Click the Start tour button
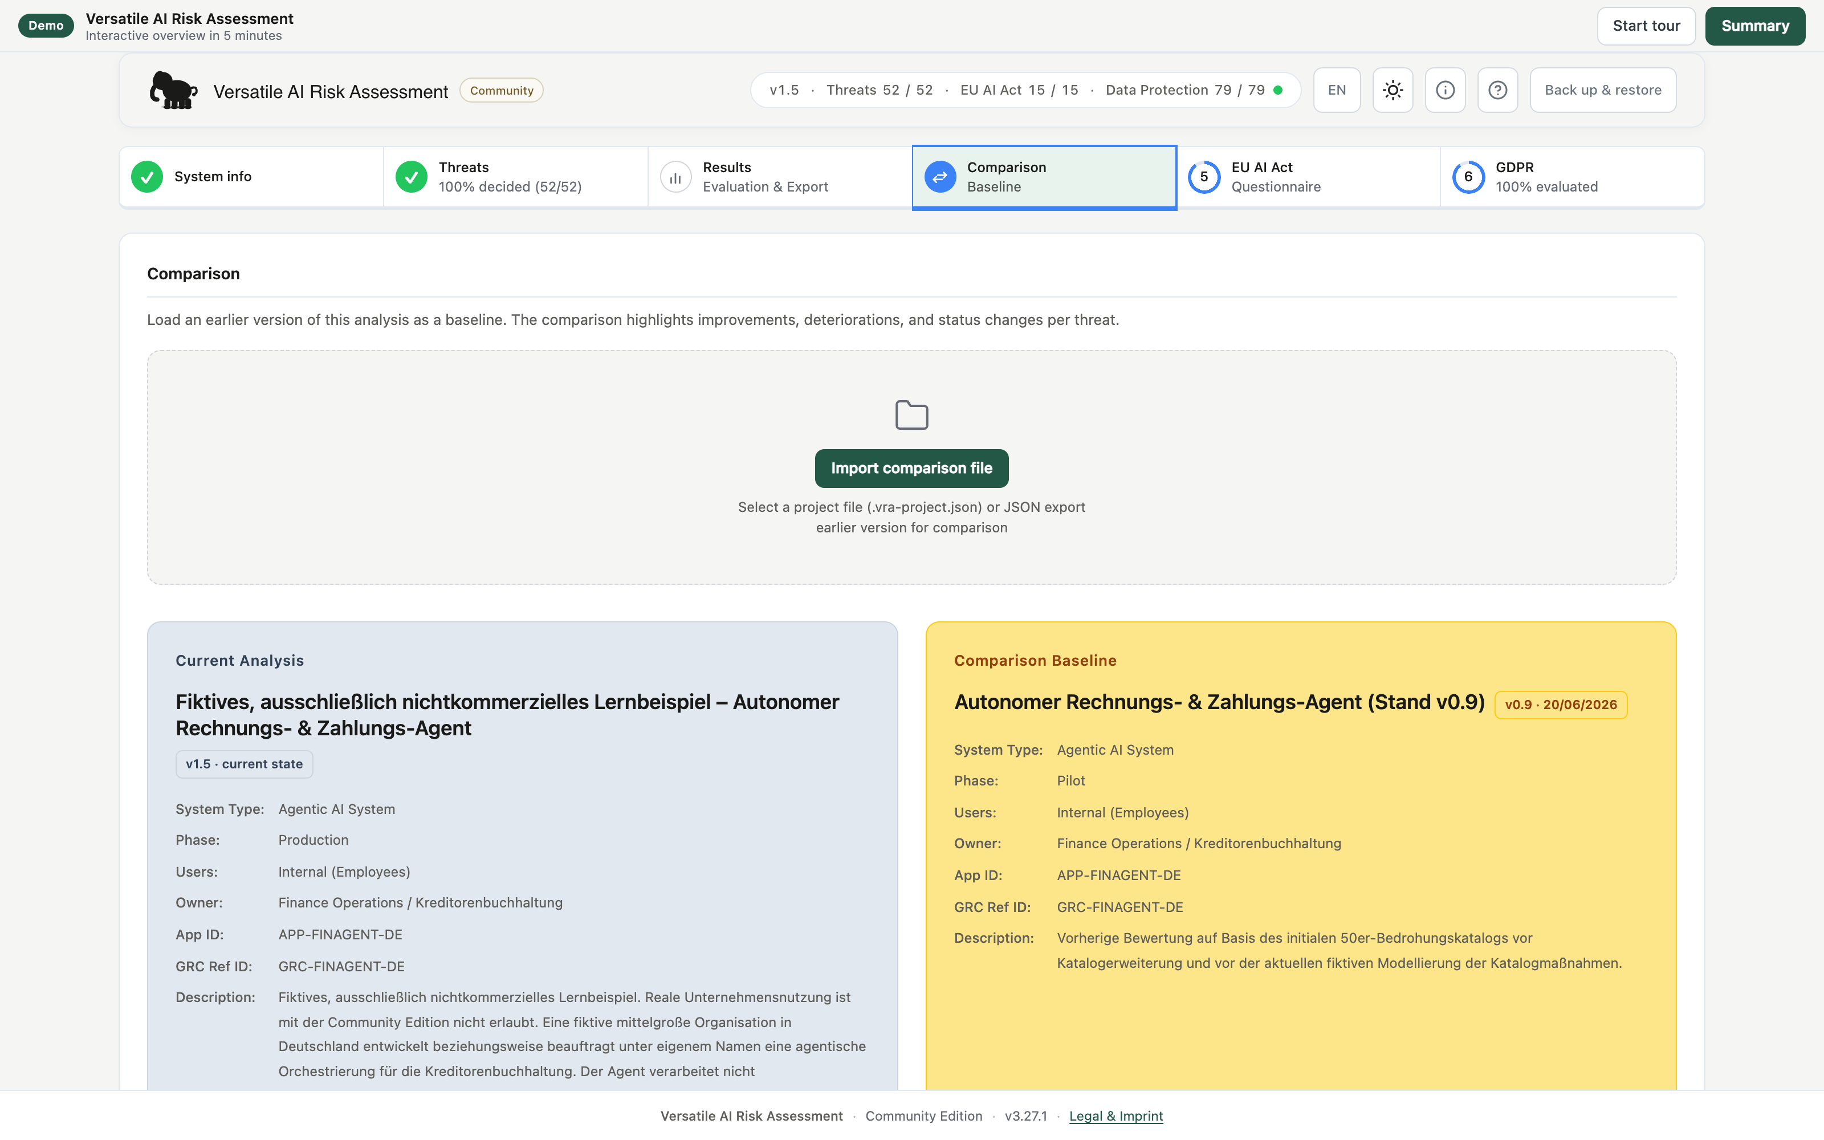Screen dimensions: 1824x1140 click(1646, 26)
